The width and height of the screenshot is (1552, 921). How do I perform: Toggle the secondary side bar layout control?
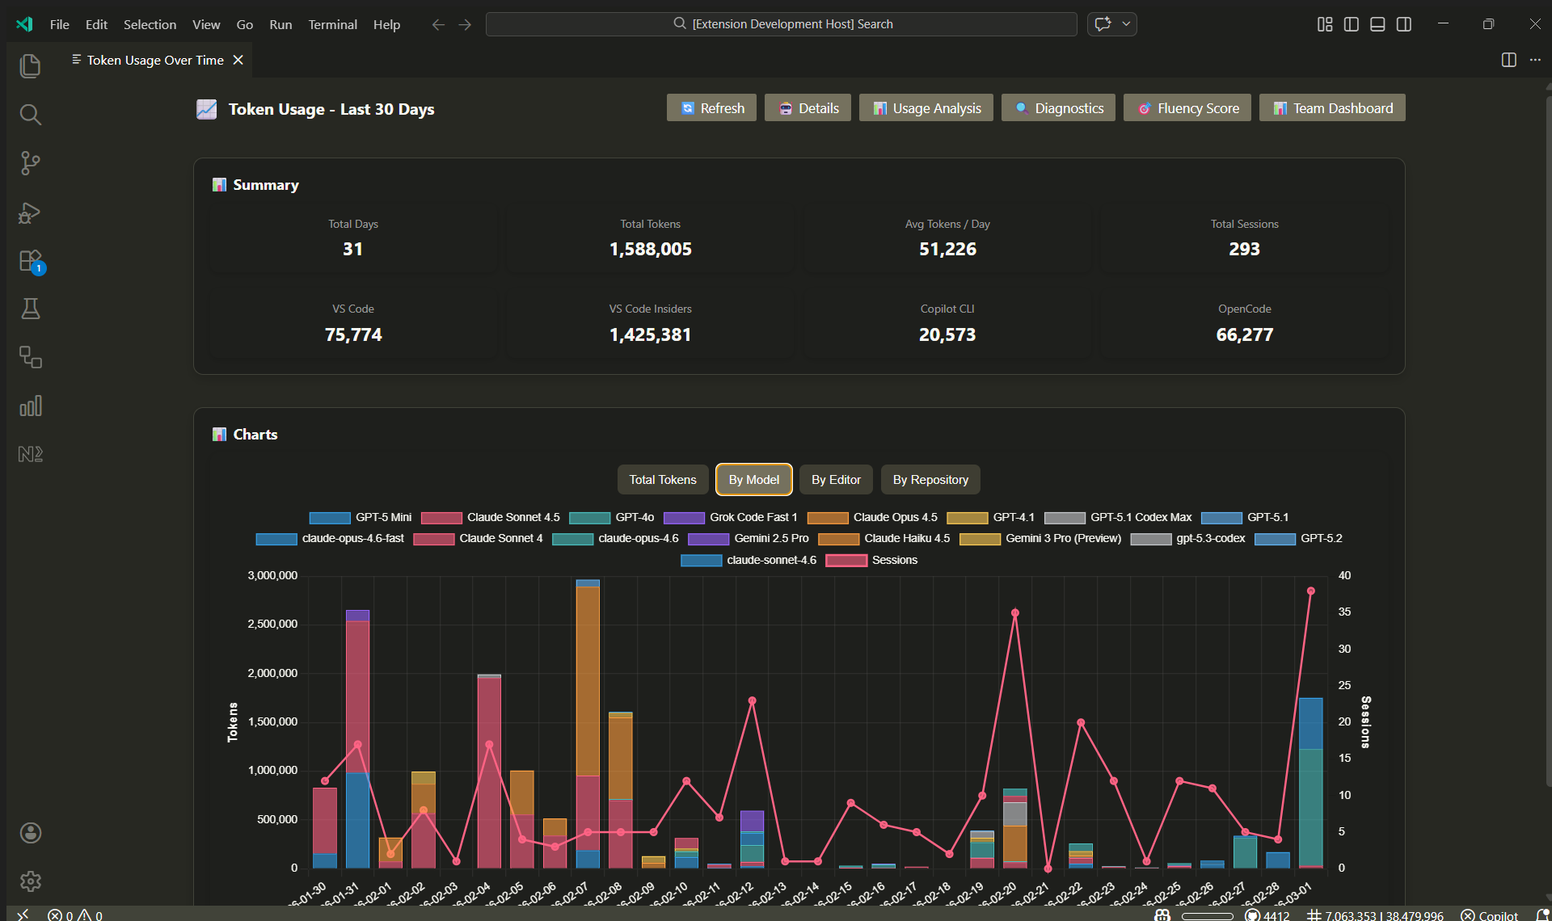(x=1404, y=24)
